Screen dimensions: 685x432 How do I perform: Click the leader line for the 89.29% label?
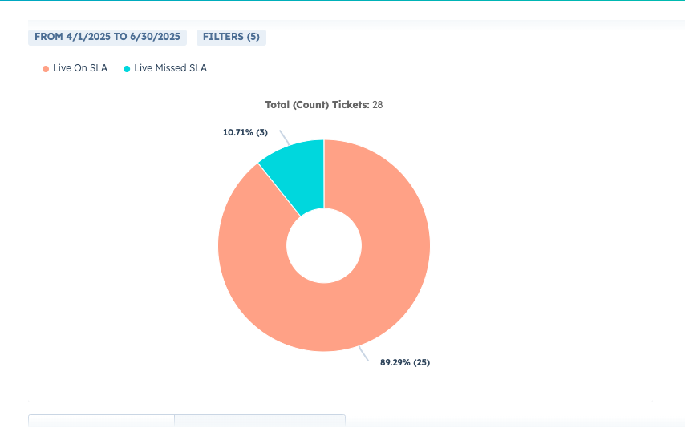tap(364, 353)
